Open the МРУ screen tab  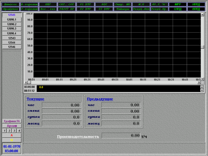pos(178,4)
